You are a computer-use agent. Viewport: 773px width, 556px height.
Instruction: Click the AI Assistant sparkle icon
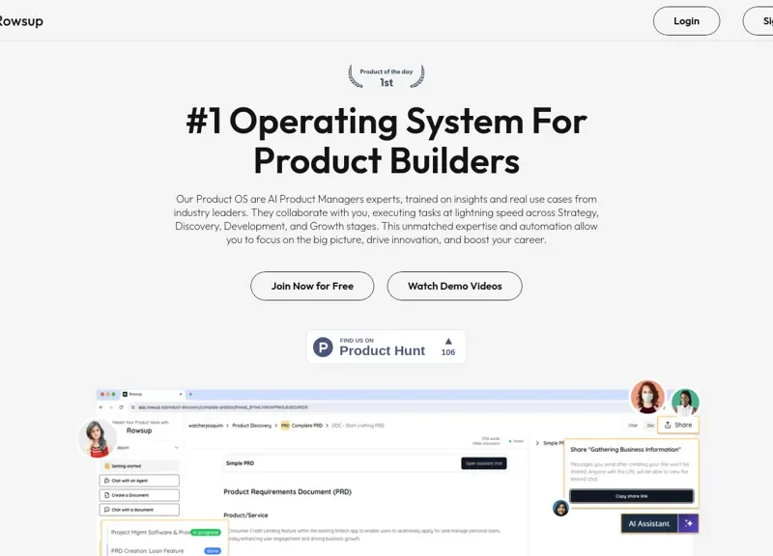pyautogui.click(x=687, y=523)
